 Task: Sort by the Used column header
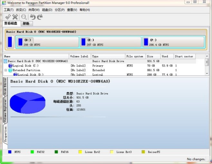[x=167, y=56]
